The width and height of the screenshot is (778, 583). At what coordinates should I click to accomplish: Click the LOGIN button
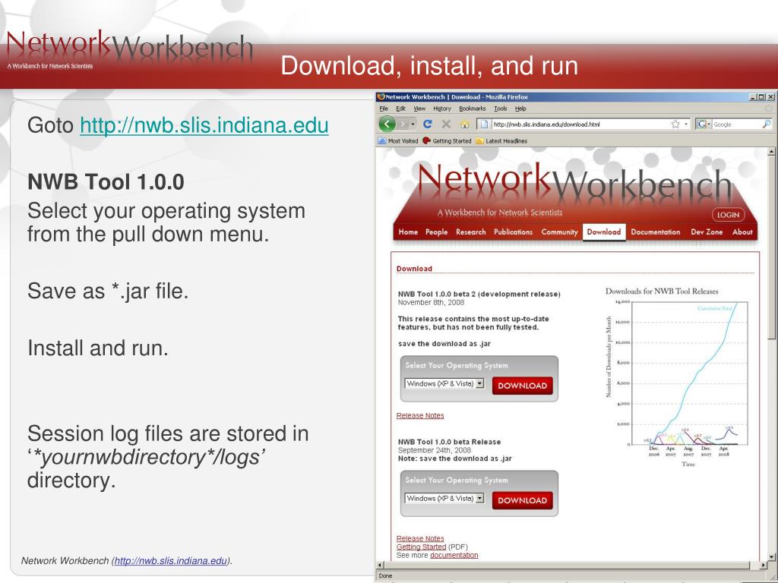[728, 215]
